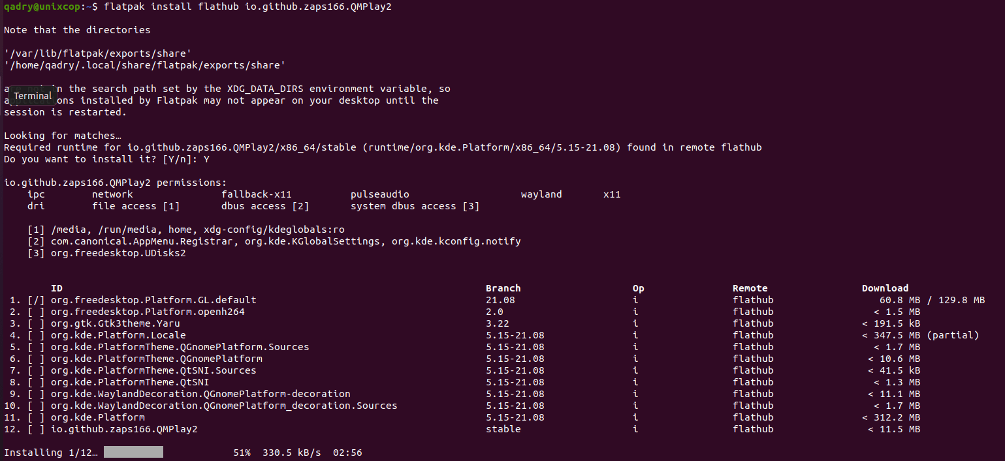Click the '/home/qadry/.local/share/flatpak/exports/share' path
The width and height of the screenshot is (1005, 461).
pos(144,65)
